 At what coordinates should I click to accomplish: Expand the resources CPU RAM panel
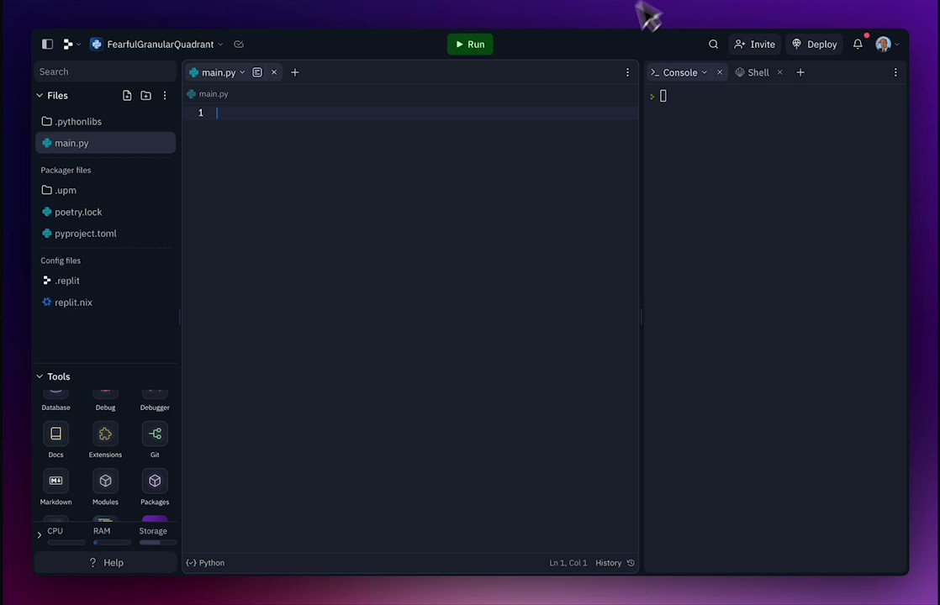(40, 535)
